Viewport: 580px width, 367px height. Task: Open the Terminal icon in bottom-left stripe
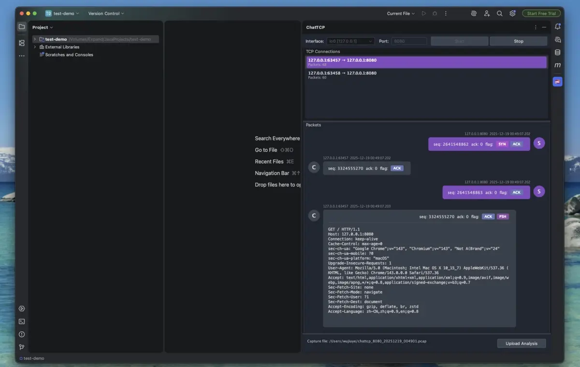click(21, 321)
